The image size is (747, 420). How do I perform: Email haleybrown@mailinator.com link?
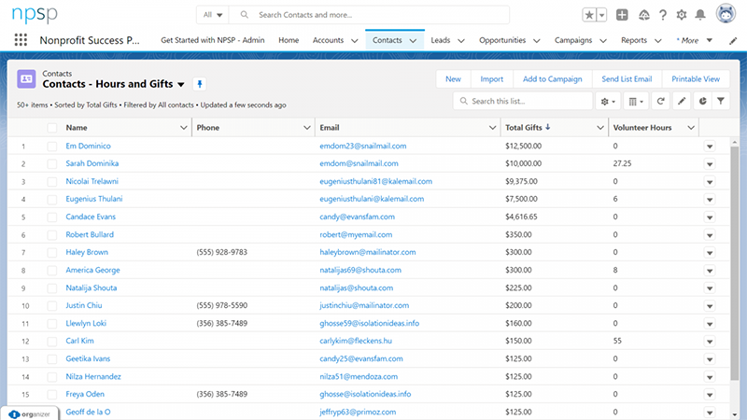[x=367, y=252]
